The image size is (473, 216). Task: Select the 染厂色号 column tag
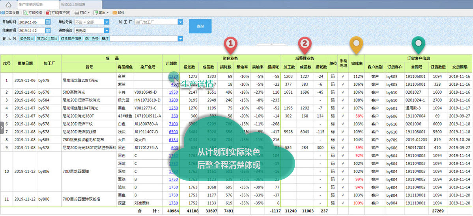click(92, 39)
